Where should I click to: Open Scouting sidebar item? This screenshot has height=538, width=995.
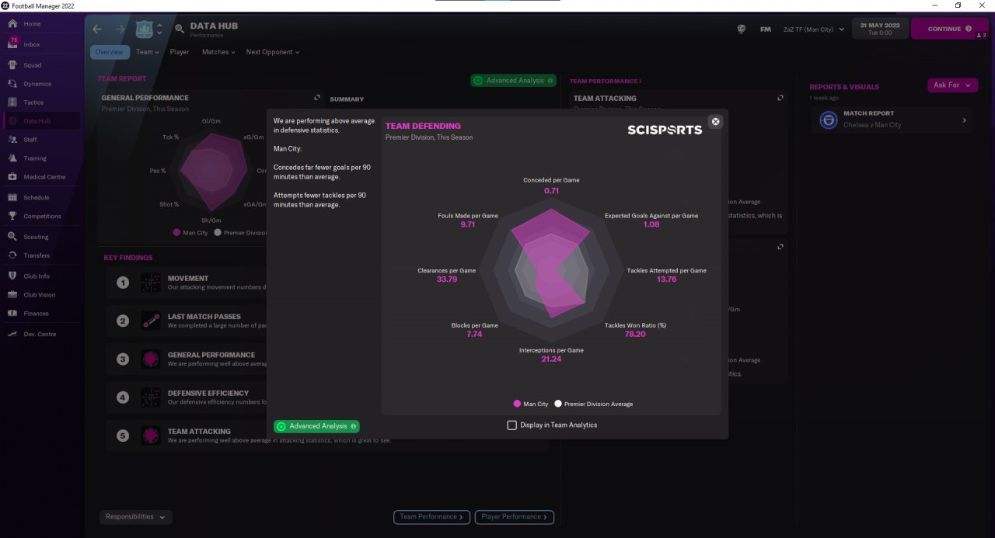(35, 237)
